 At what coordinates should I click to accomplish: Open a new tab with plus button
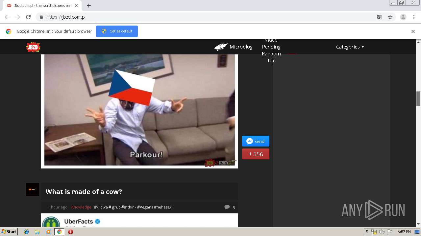point(89,6)
